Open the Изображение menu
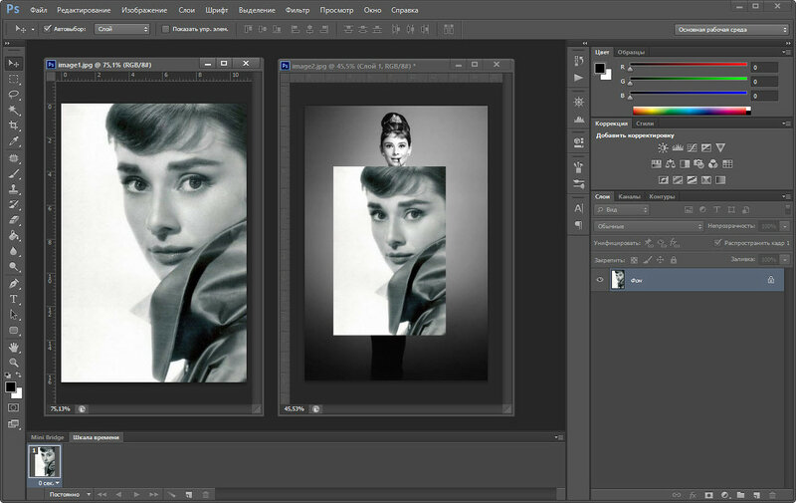The width and height of the screenshot is (796, 503). [144, 10]
